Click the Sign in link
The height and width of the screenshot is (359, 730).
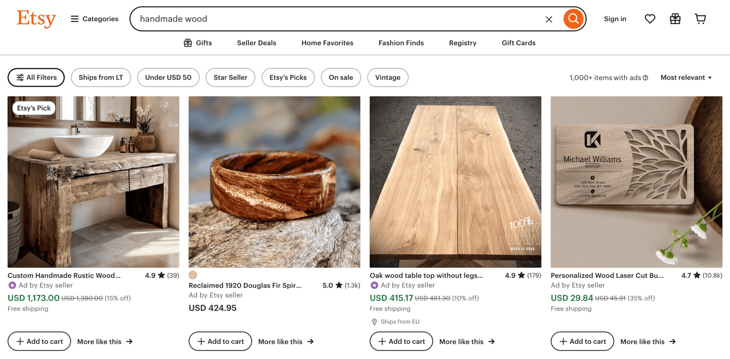[615, 19]
